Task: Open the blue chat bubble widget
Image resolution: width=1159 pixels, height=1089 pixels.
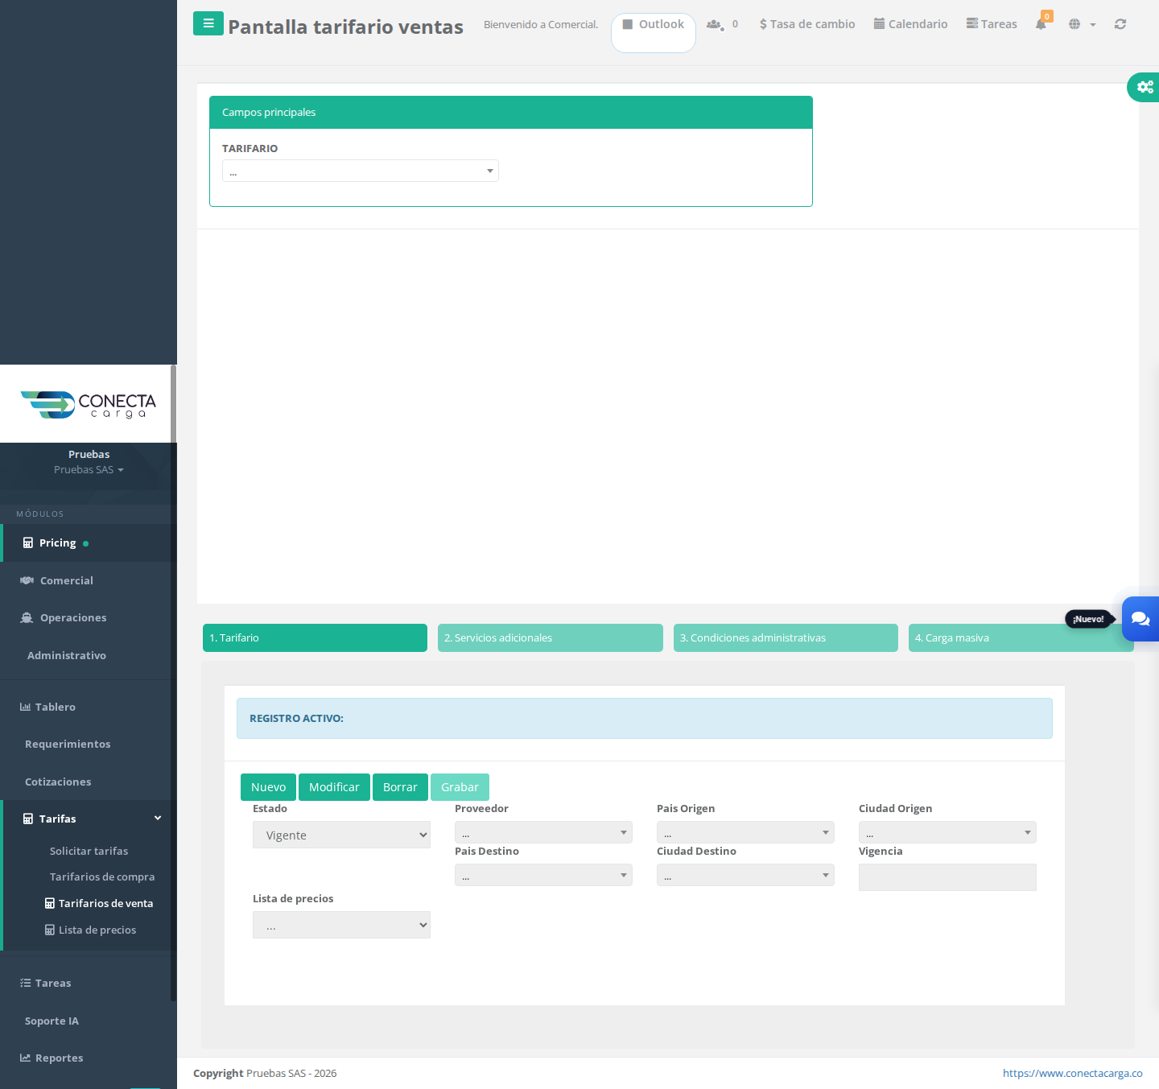Action: click(1140, 618)
